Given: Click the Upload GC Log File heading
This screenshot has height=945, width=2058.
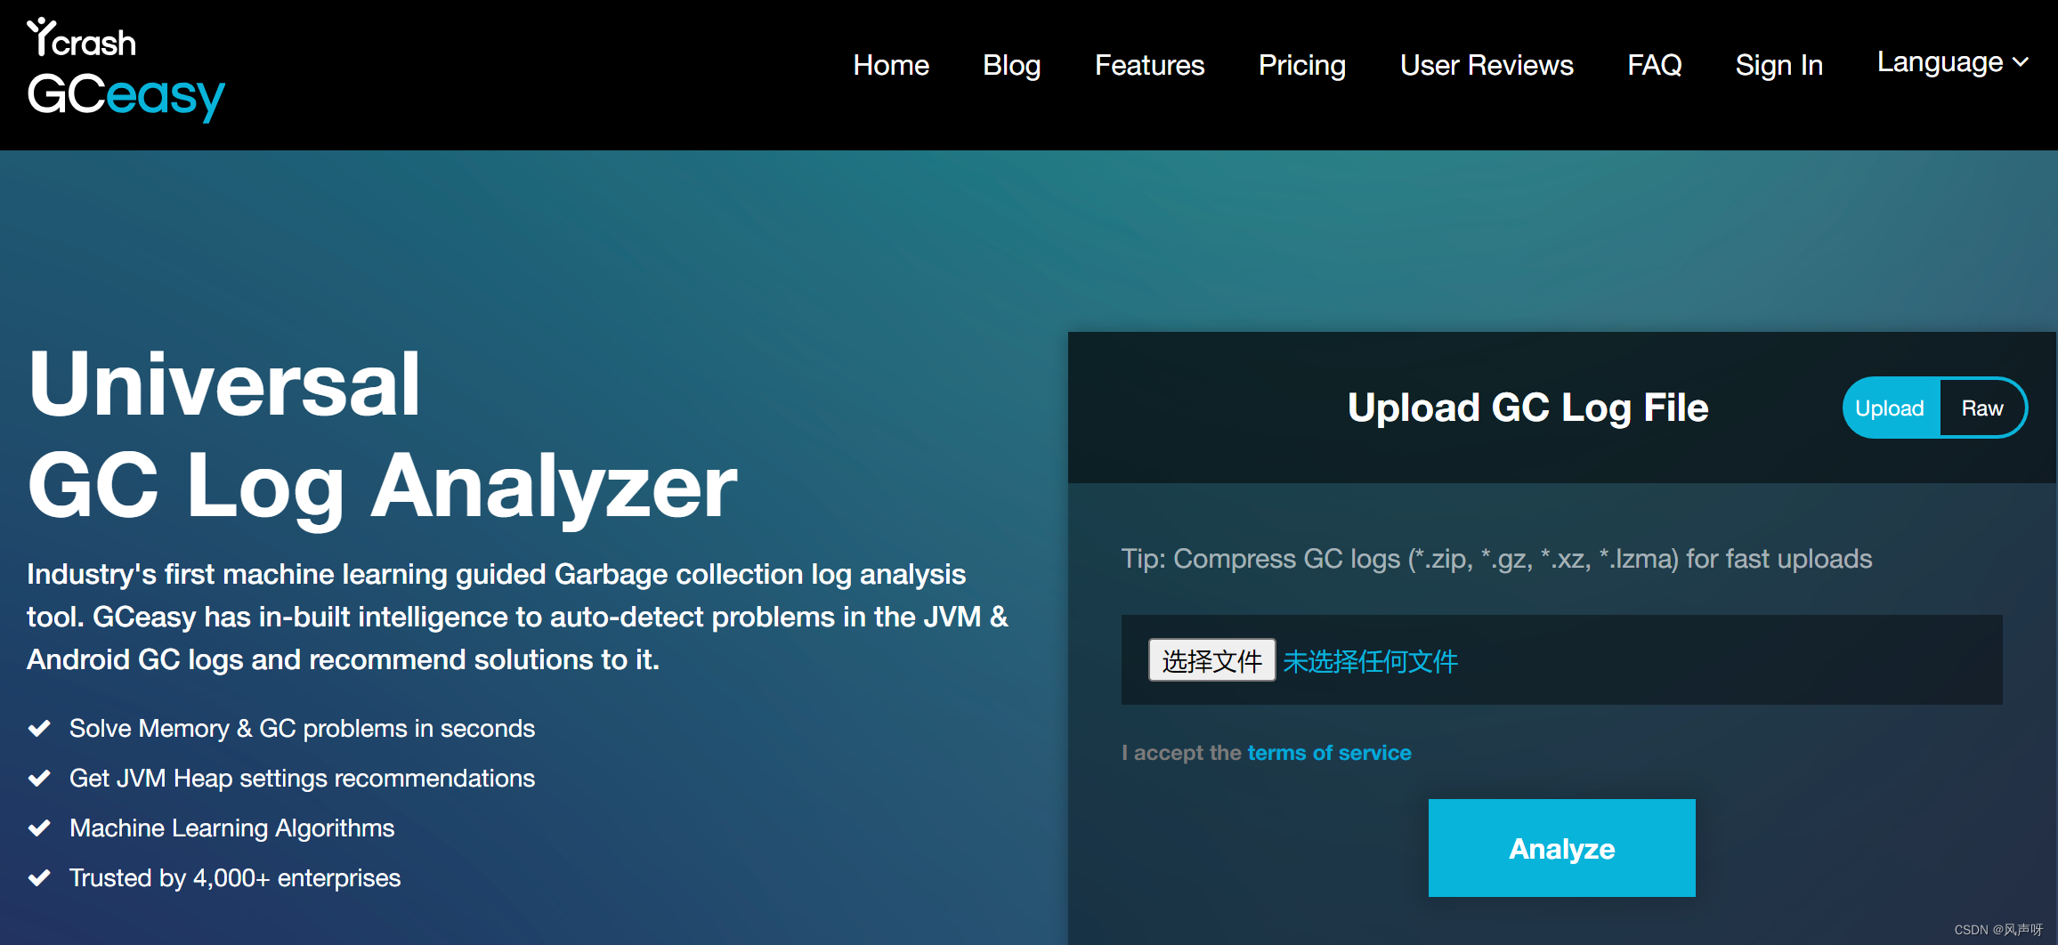Looking at the screenshot, I should (1527, 408).
